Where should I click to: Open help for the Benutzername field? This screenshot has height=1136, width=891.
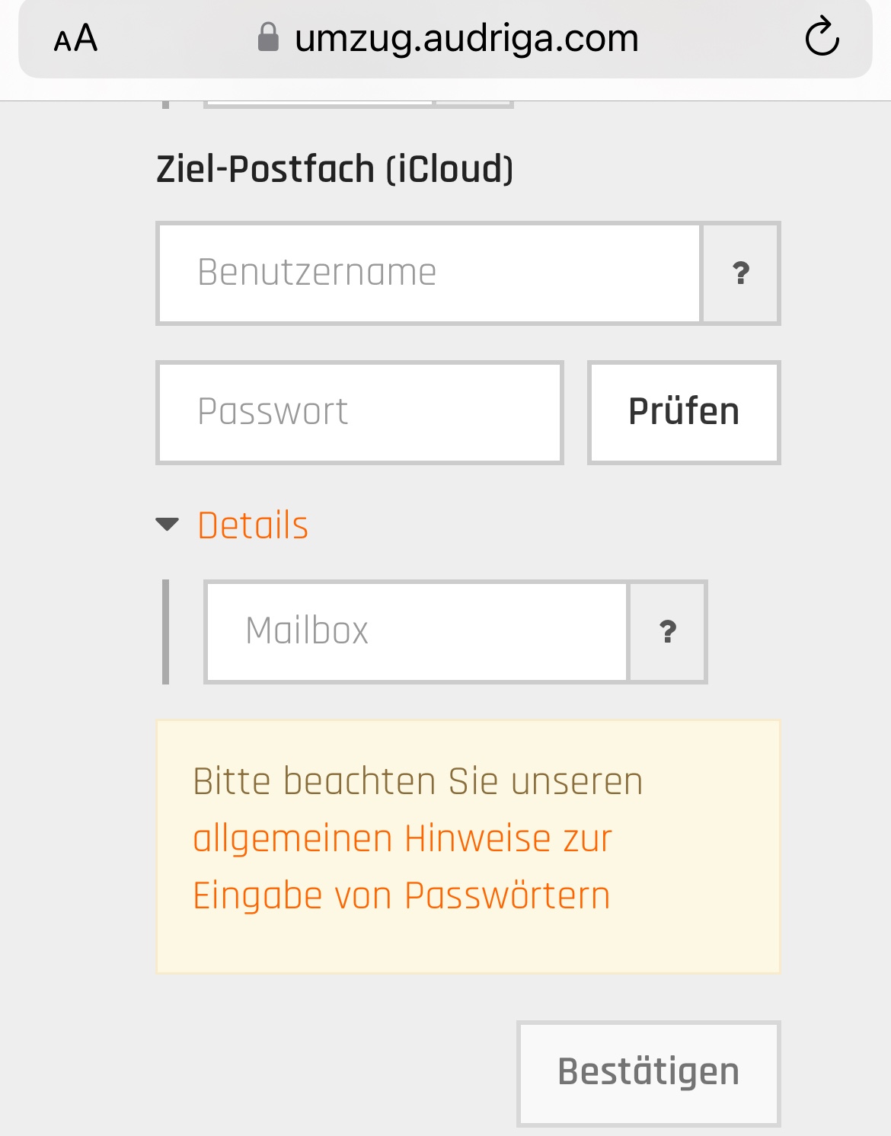point(740,273)
